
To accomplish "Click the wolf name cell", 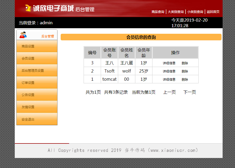I will pyautogui.click(x=127, y=71).
